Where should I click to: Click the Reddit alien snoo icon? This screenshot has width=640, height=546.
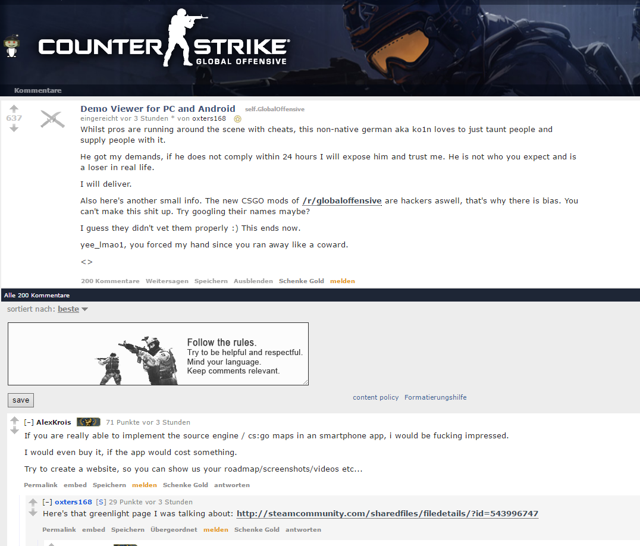pos(11,46)
